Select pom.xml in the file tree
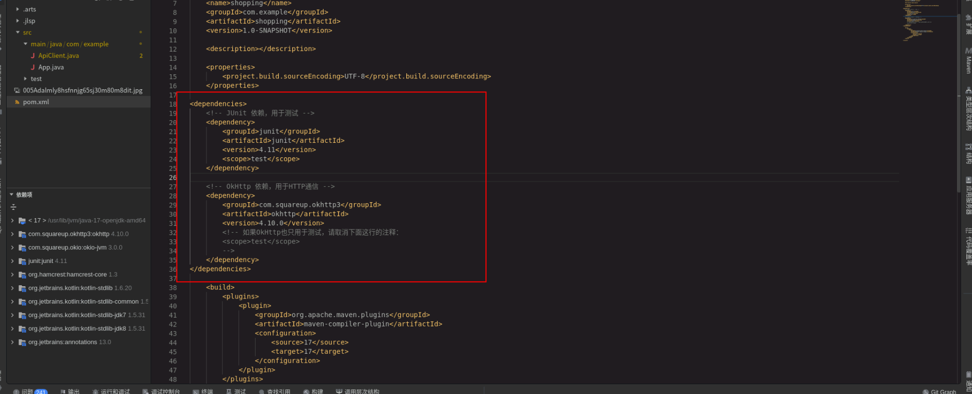The height and width of the screenshot is (394, 972). pyautogui.click(x=36, y=102)
